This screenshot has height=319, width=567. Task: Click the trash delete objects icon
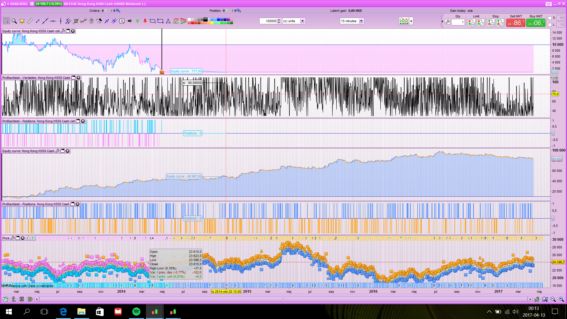click(91, 21)
